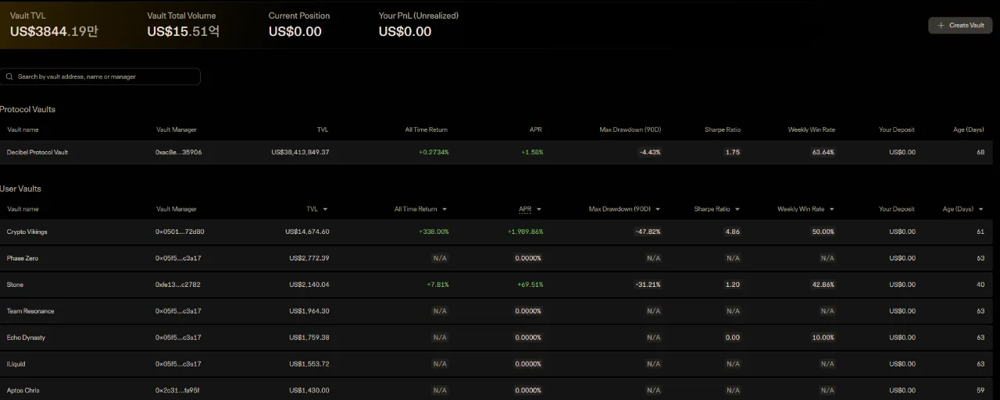1000x400 pixels.
Task: Open the Decibel Protocol Vault row
Action: point(37,152)
